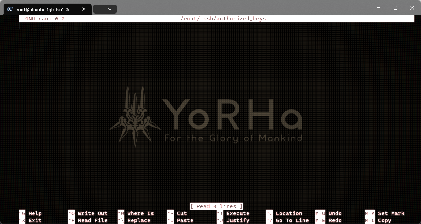The image size is (421, 224).
Task: Select the root@ubuntu-4gb-fsn1-2 tab
Action: 44,9
